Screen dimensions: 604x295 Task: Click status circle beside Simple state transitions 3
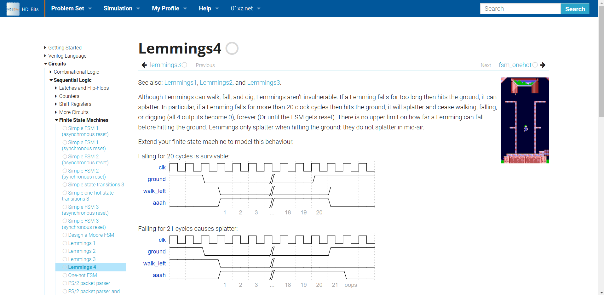click(x=65, y=184)
